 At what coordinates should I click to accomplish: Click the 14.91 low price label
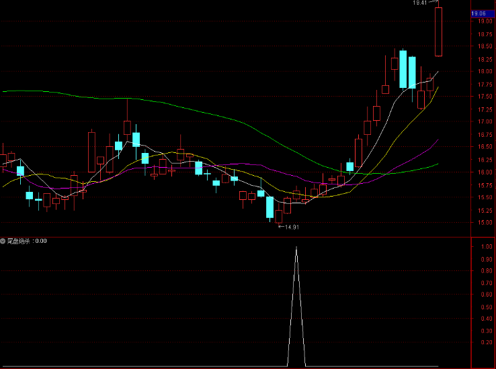pyautogui.click(x=292, y=227)
